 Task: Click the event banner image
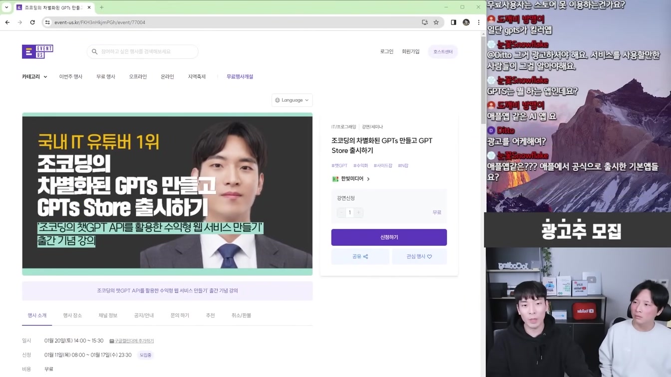[x=167, y=194]
